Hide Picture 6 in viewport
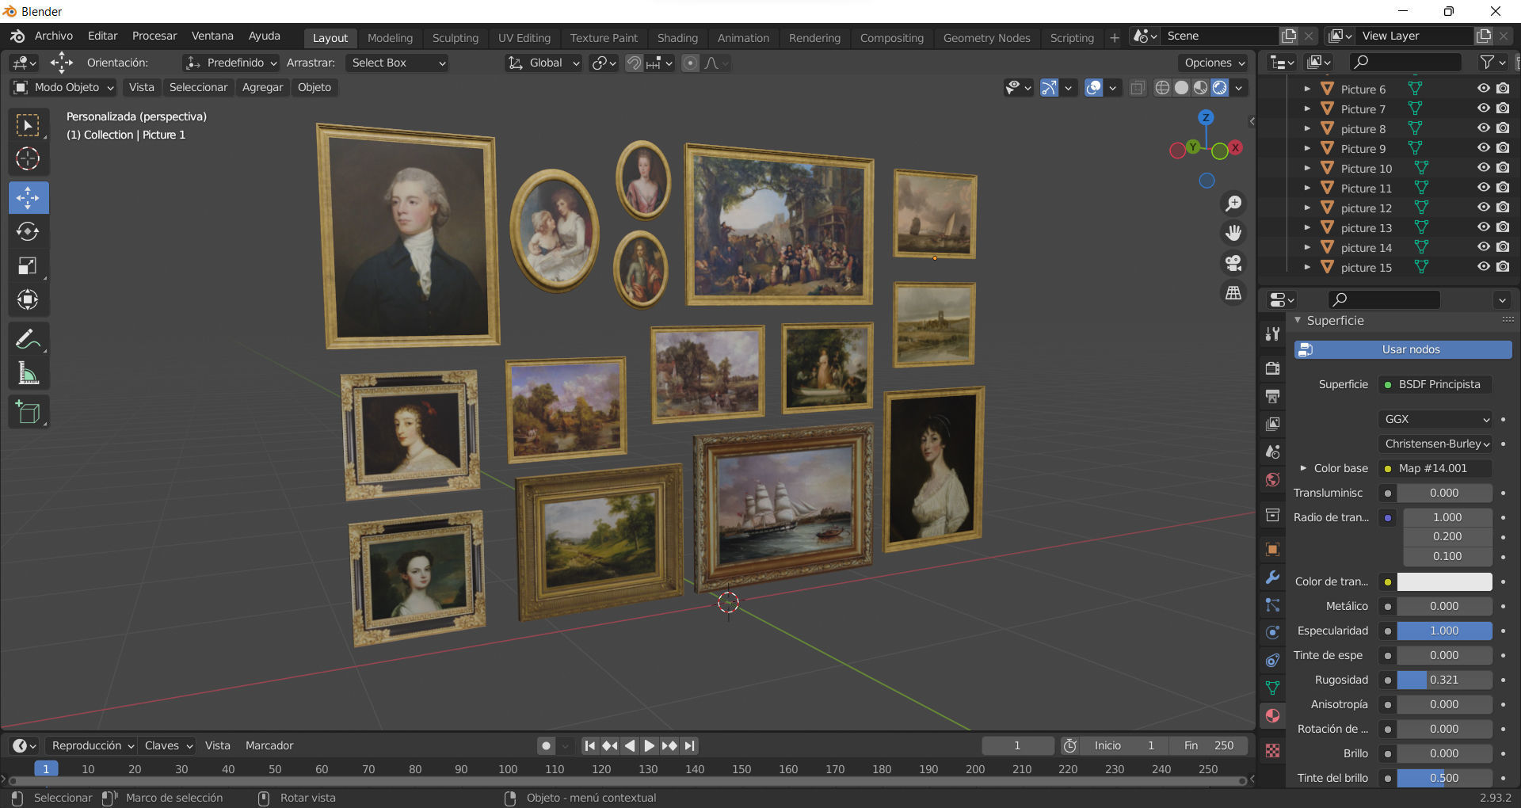The width and height of the screenshot is (1521, 808). click(1483, 89)
